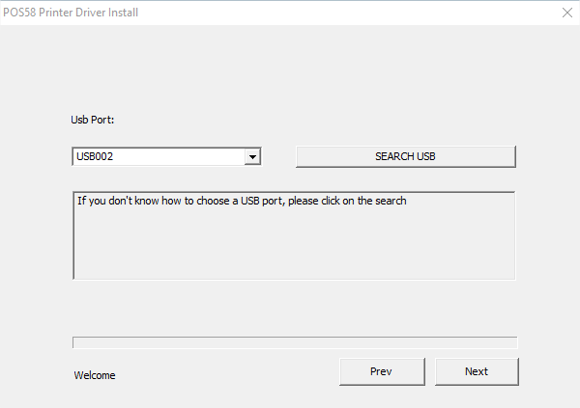Image resolution: width=580 pixels, height=408 pixels.
Task: Expand the Usb Port dropdown arrow
Action: pos(252,156)
